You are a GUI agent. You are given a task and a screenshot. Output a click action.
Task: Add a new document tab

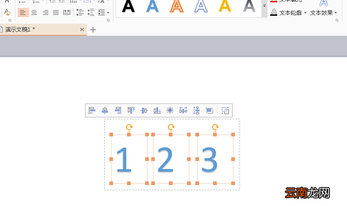click(x=93, y=30)
